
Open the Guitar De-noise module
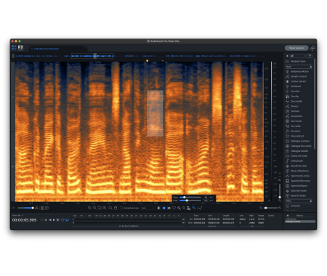299,156
